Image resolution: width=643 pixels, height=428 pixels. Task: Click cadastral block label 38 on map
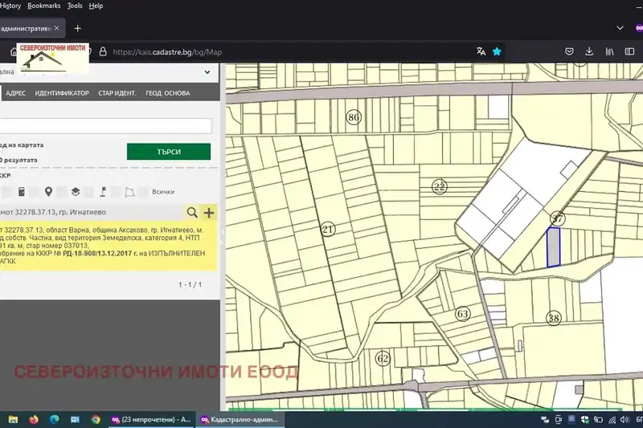[x=554, y=318]
